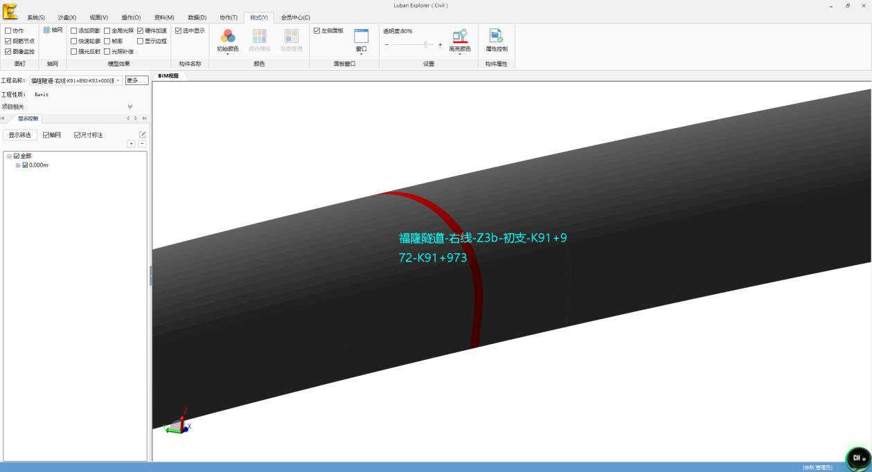Enable the 协作 checkbox
Viewport: 872px width, 472px height.
(x=8, y=30)
